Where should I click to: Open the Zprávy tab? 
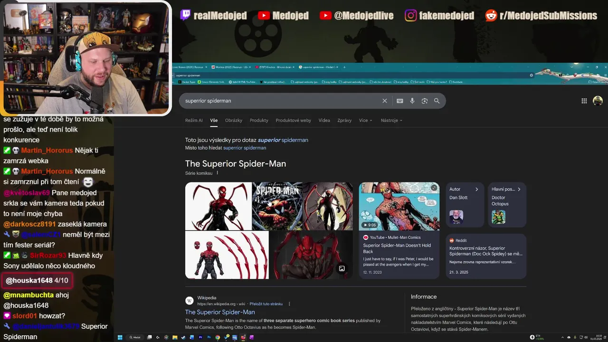344,120
